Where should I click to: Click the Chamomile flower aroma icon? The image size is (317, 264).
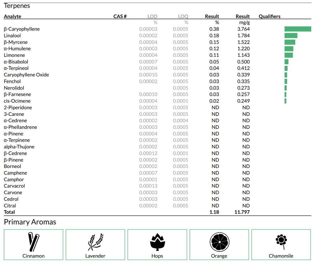point(281,241)
